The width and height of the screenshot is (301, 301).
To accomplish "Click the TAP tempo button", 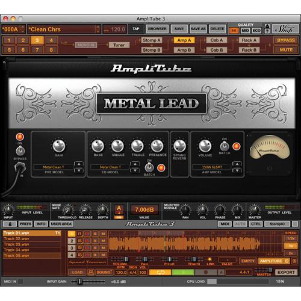I will point(136,29).
